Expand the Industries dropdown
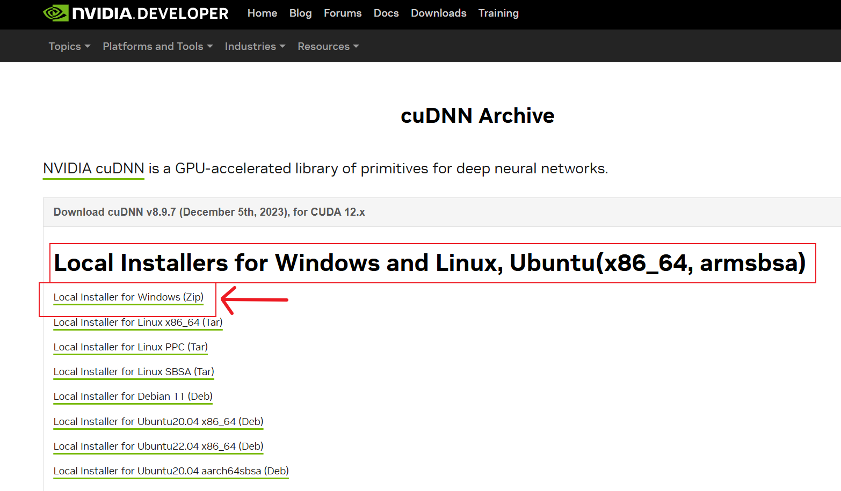Viewport: 841px width, 491px height. (x=255, y=47)
